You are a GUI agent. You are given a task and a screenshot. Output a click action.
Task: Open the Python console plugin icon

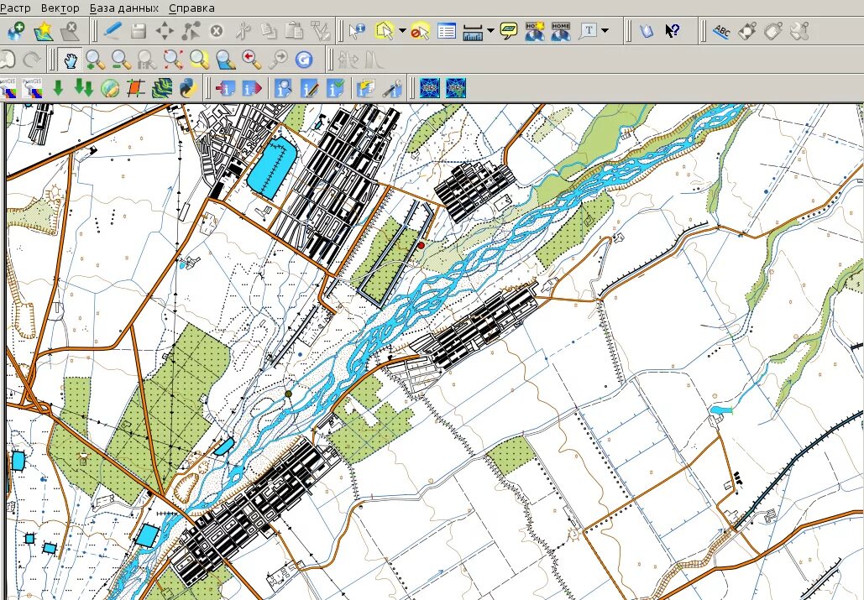(x=188, y=88)
